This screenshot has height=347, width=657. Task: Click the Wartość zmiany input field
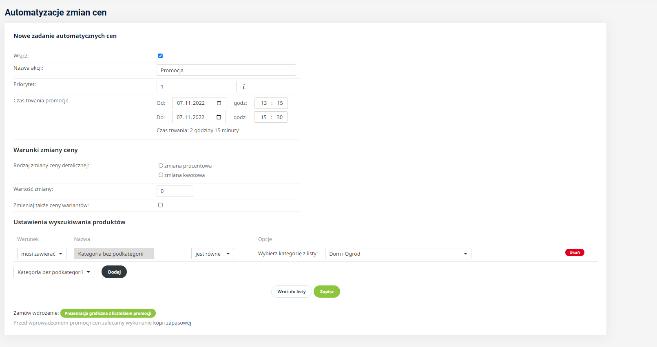[x=175, y=191]
